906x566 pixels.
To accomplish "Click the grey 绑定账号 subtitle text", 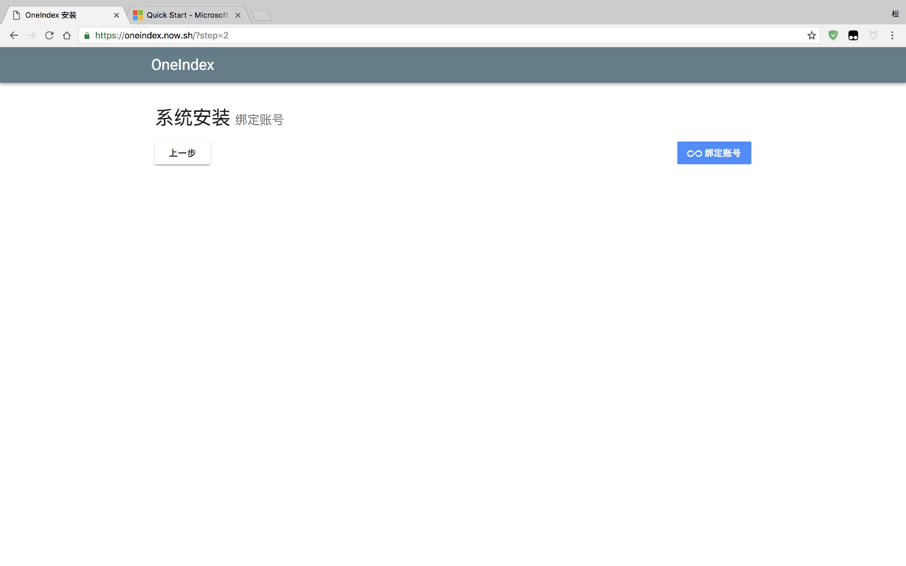I will (x=259, y=119).
